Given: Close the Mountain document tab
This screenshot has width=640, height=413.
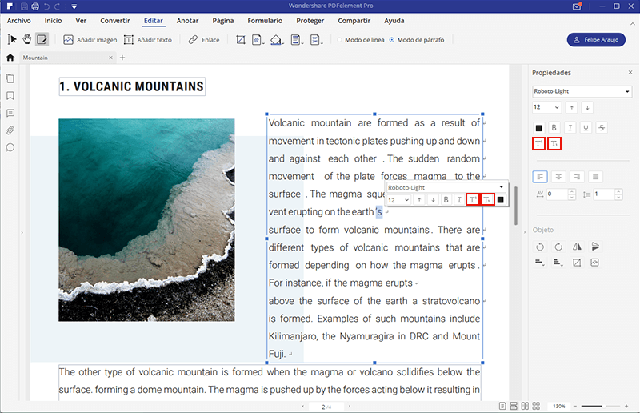Looking at the screenshot, I should pos(110,58).
